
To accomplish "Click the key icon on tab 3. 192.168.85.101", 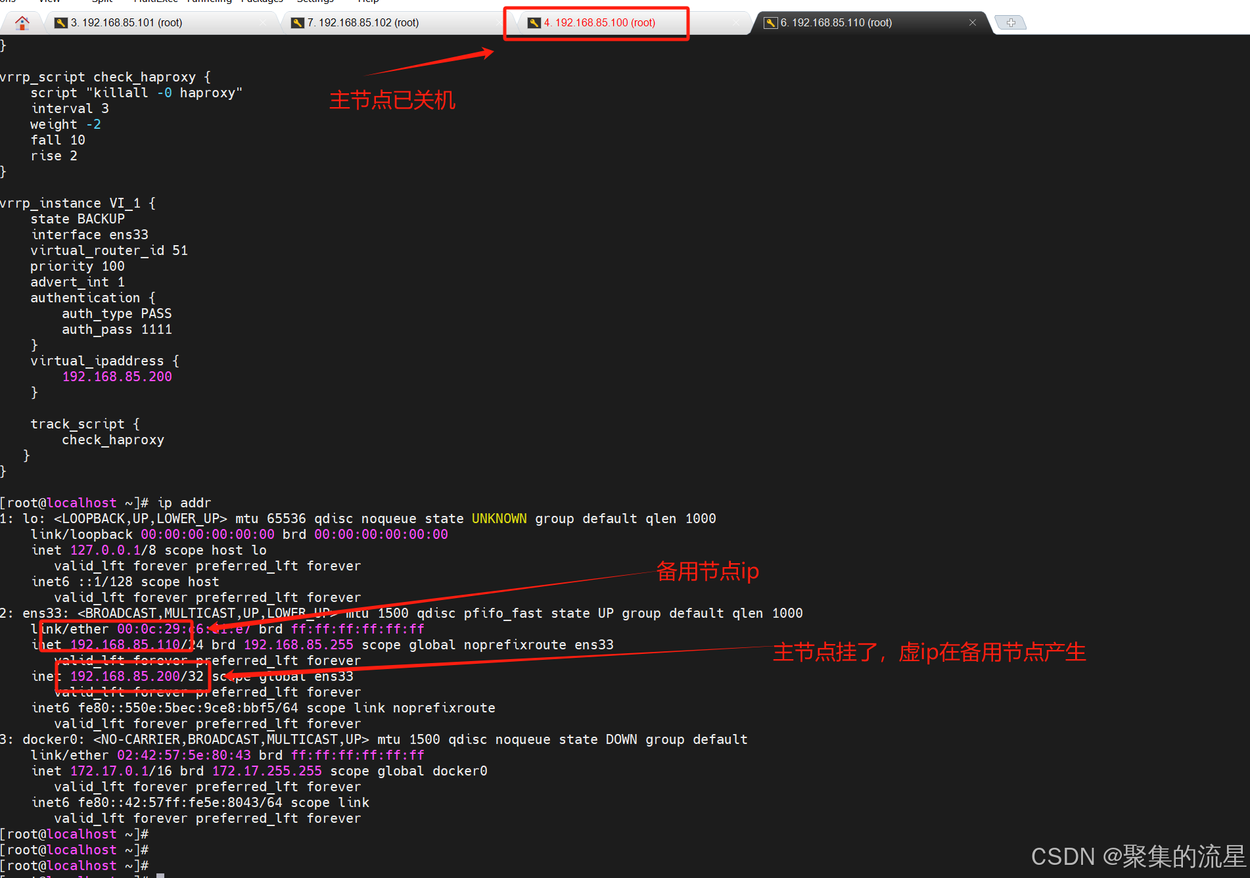I will point(60,22).
